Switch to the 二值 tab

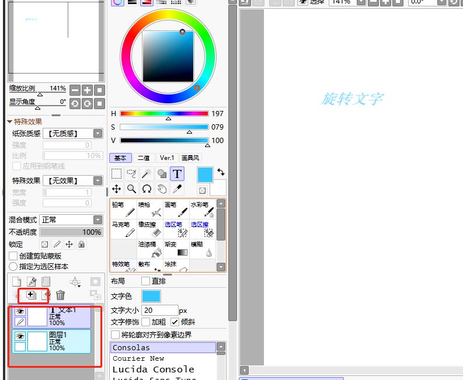(x=144, y=158)
